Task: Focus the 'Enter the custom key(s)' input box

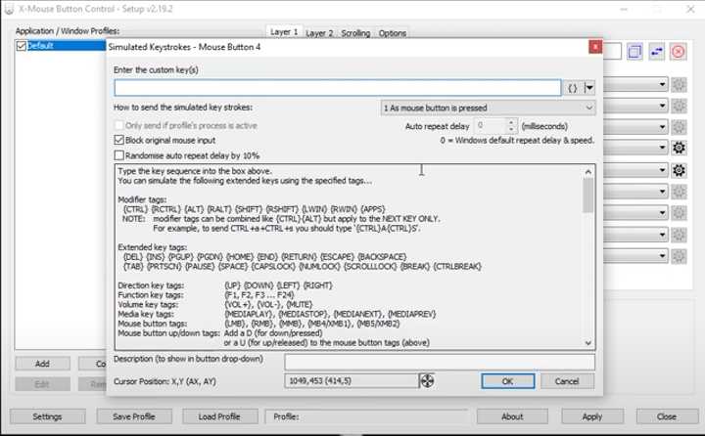Action: tap(338, 88)
